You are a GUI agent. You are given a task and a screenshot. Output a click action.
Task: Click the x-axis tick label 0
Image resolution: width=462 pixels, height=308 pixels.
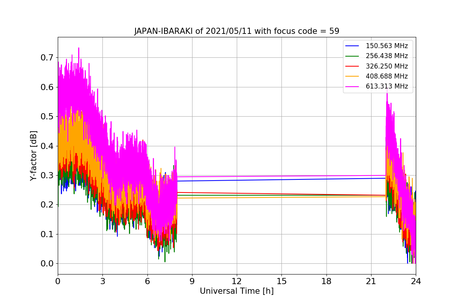pyautogui.click(x=58, y=281)
